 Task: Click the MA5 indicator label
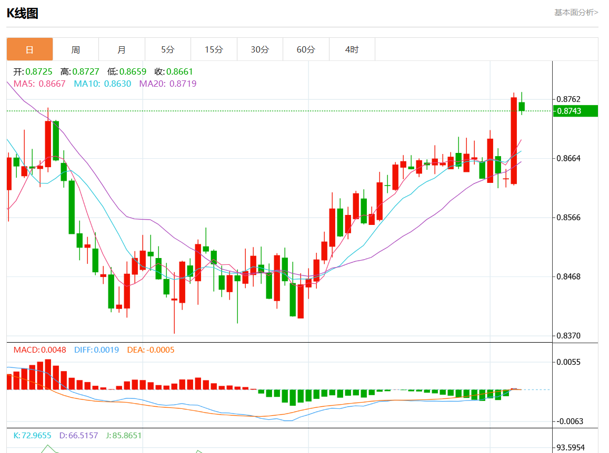[39, 84]
